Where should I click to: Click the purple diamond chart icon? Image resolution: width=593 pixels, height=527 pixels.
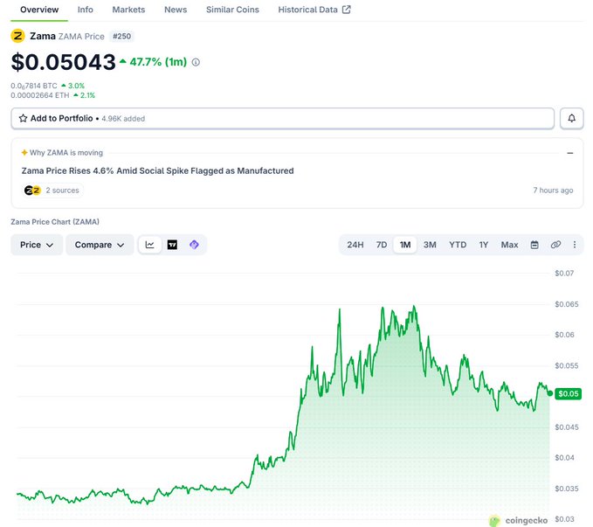click(x=194, y=245)
